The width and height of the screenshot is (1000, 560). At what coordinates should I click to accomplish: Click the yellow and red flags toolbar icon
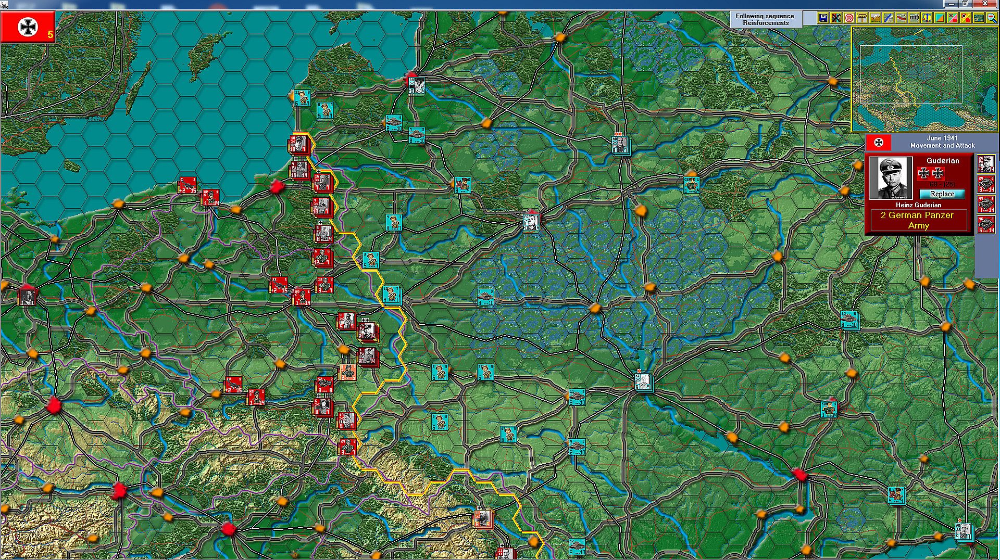point(966,18)
